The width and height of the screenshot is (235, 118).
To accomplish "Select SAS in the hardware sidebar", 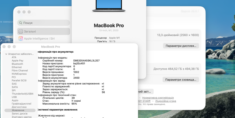I will click(x=14, y=84).
